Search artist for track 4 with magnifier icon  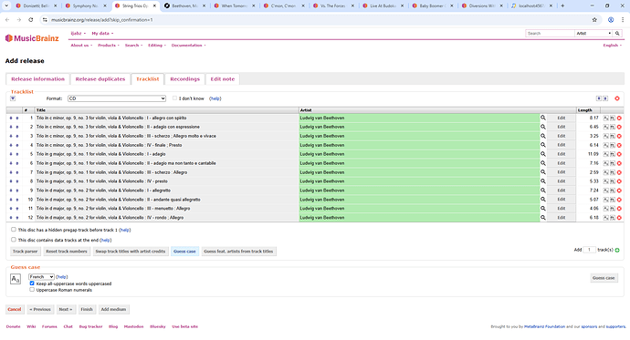[x=543, y=145]
